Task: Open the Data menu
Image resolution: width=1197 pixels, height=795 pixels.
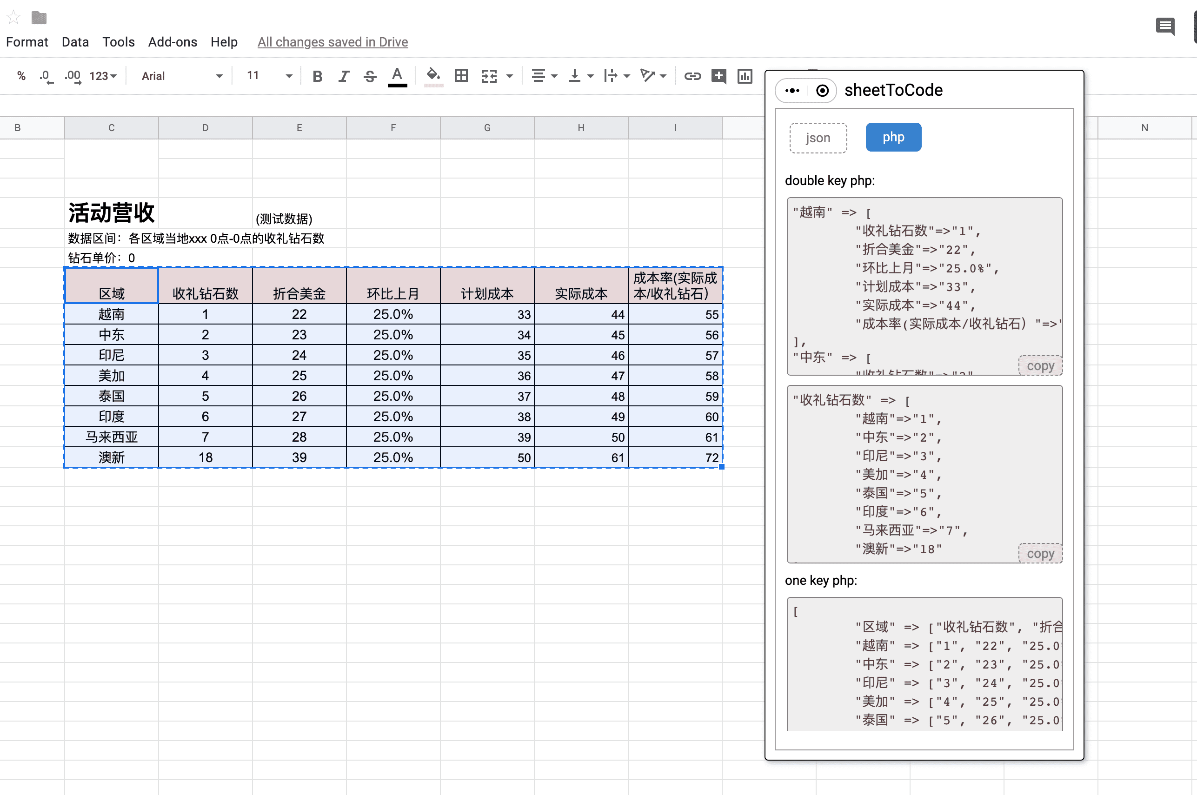Action: 75,42
